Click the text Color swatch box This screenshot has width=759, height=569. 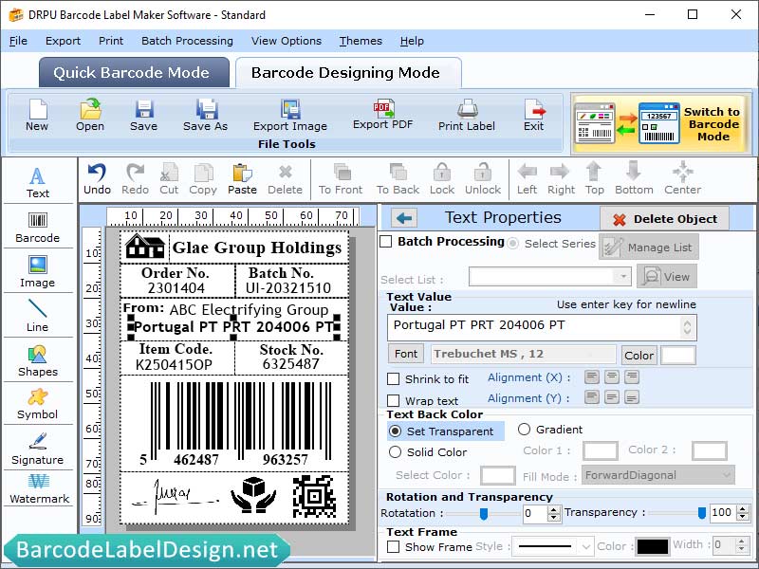(x=677, y=356)
